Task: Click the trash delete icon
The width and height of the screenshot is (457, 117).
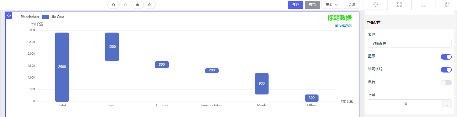Action: click(149, 5)
